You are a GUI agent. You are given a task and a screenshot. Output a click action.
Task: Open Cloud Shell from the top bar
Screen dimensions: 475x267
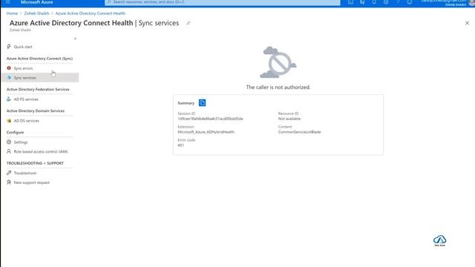pyautogui.click(x=350, y=1)
